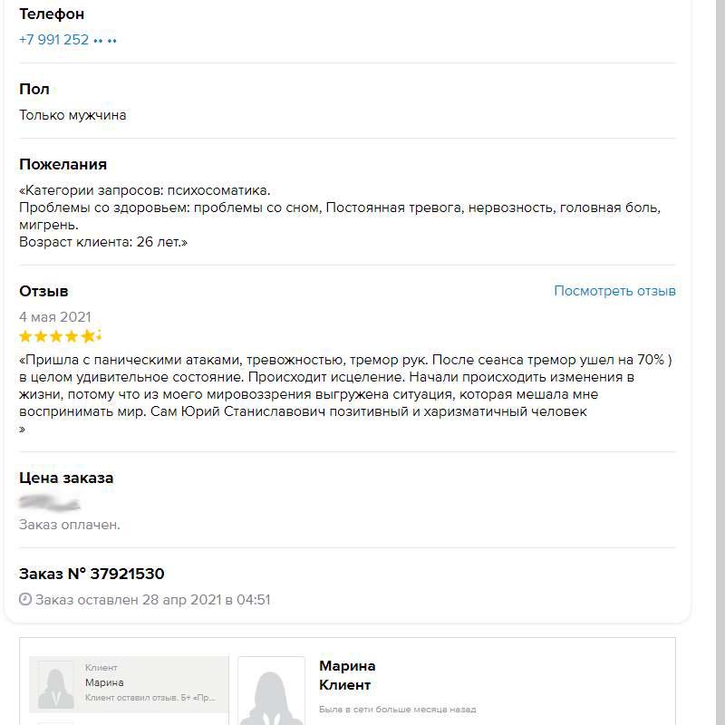The image size is (725, 725).
Task: Click the "Клиент оставил отзыв" message preview
Action: [150, 699]
